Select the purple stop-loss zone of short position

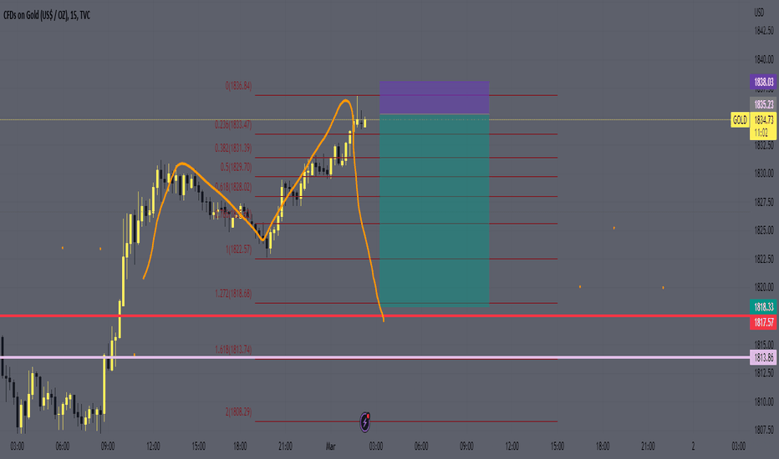coord(434,98)
